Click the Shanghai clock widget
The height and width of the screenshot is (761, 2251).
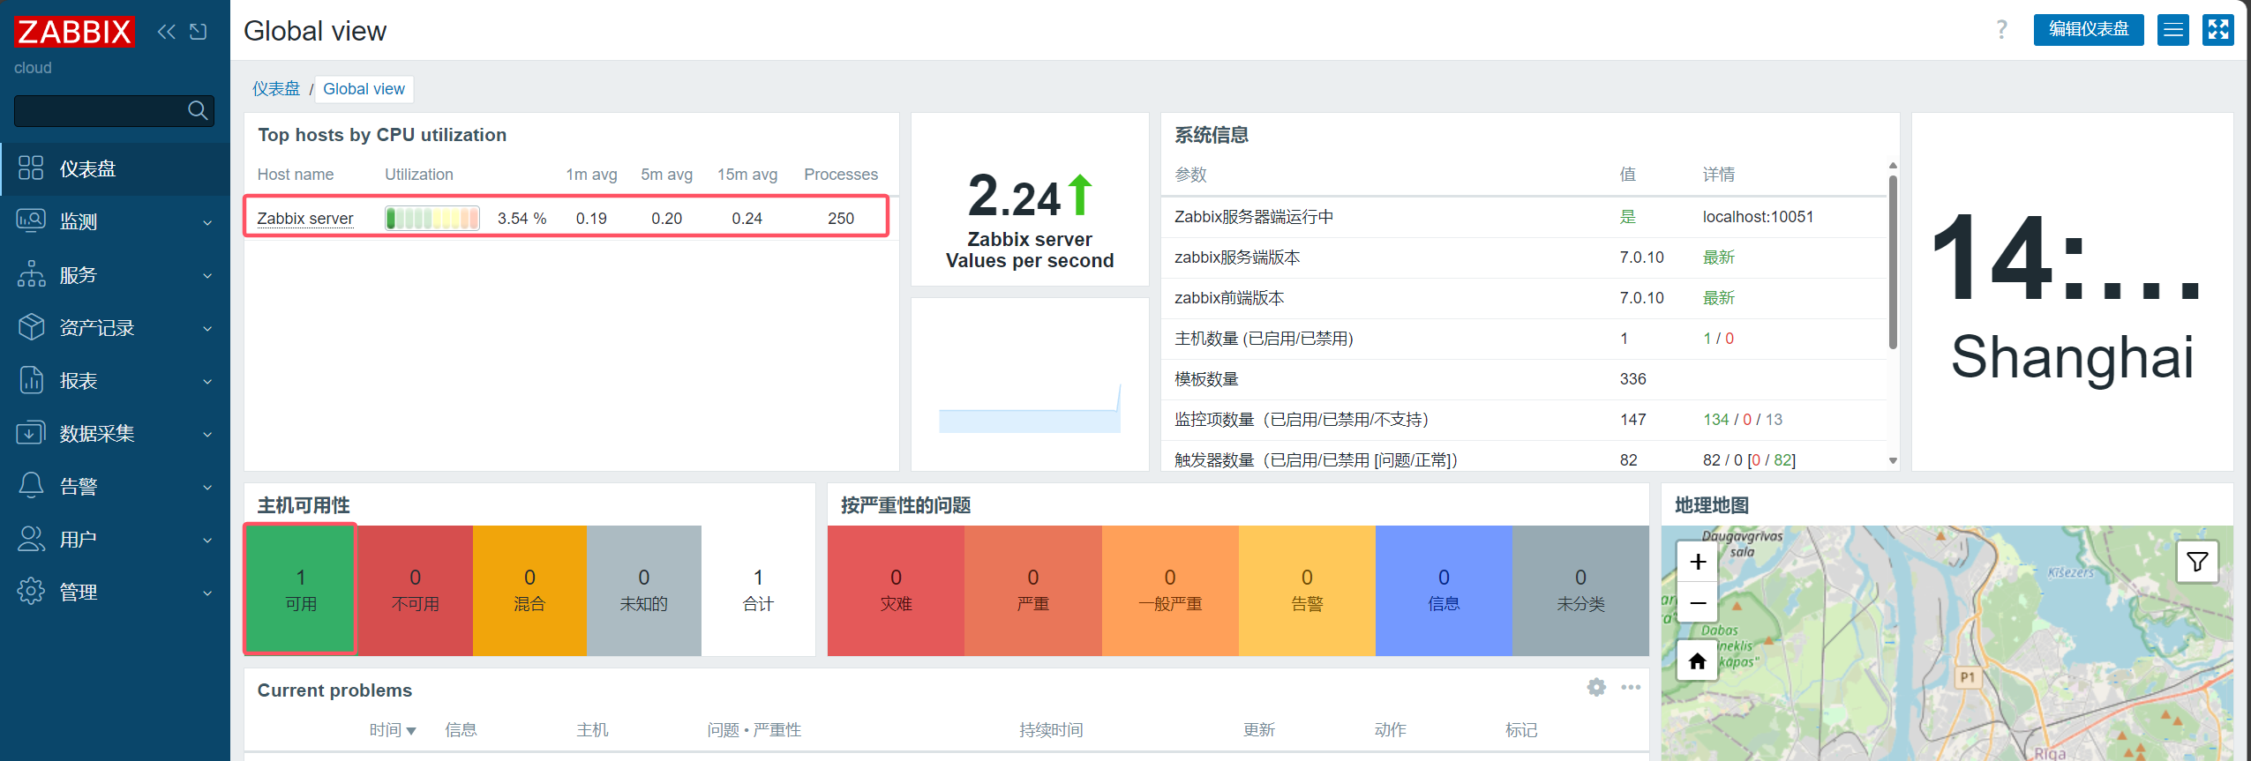click(2072, 292)
